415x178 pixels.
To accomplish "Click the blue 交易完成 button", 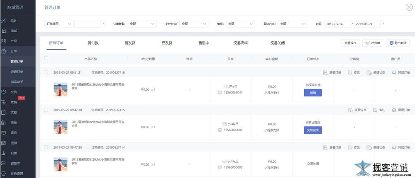I will [313, 130].
